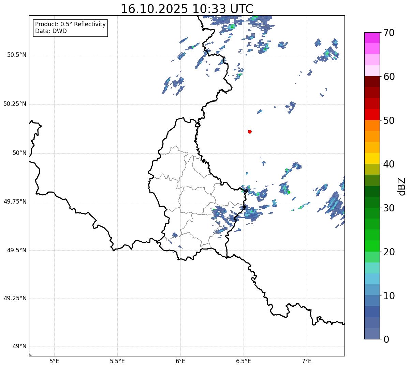Click the colorbar 60 tick label
The height and width of the screenshot is (368, 410).
point(389,77)
